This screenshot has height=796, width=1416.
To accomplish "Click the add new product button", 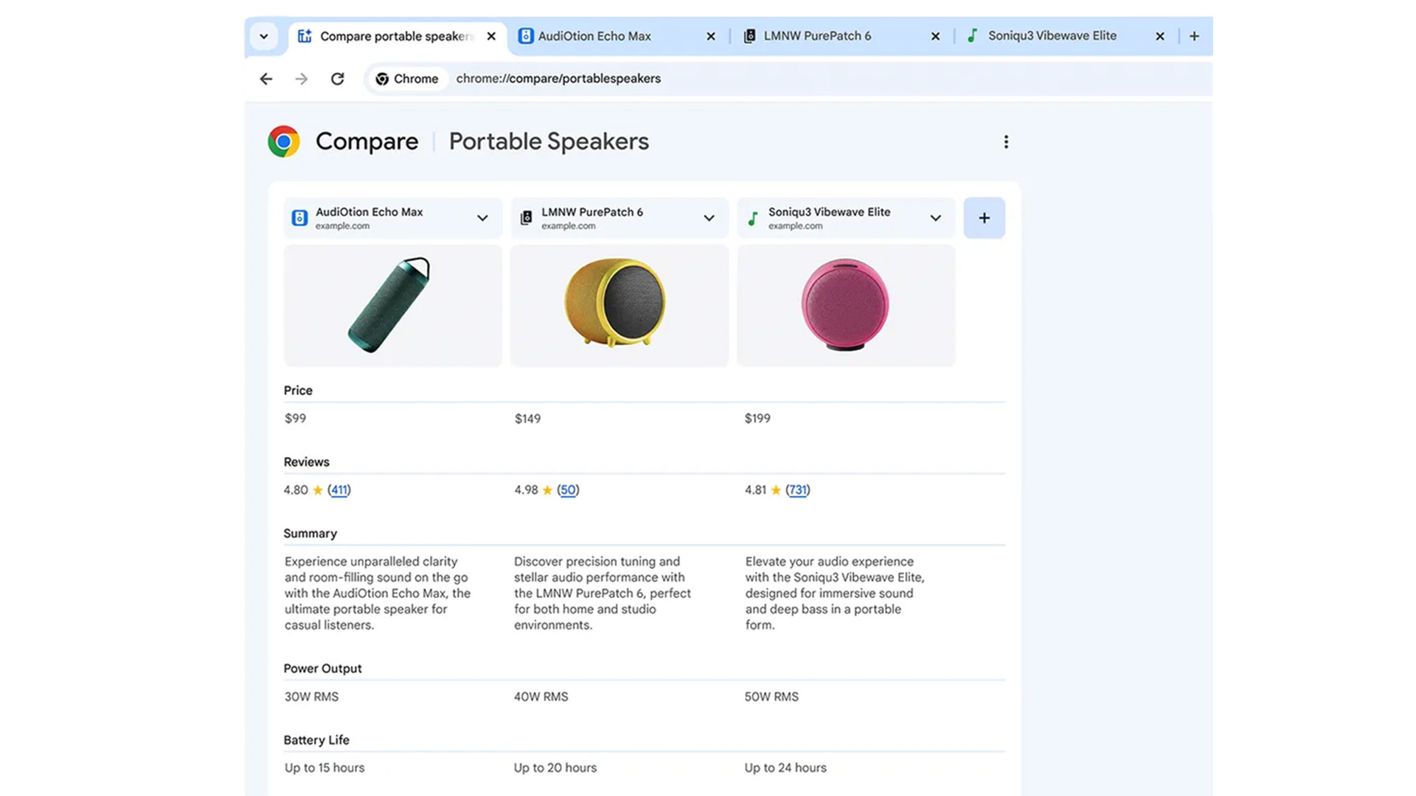I will pos(985,217).
